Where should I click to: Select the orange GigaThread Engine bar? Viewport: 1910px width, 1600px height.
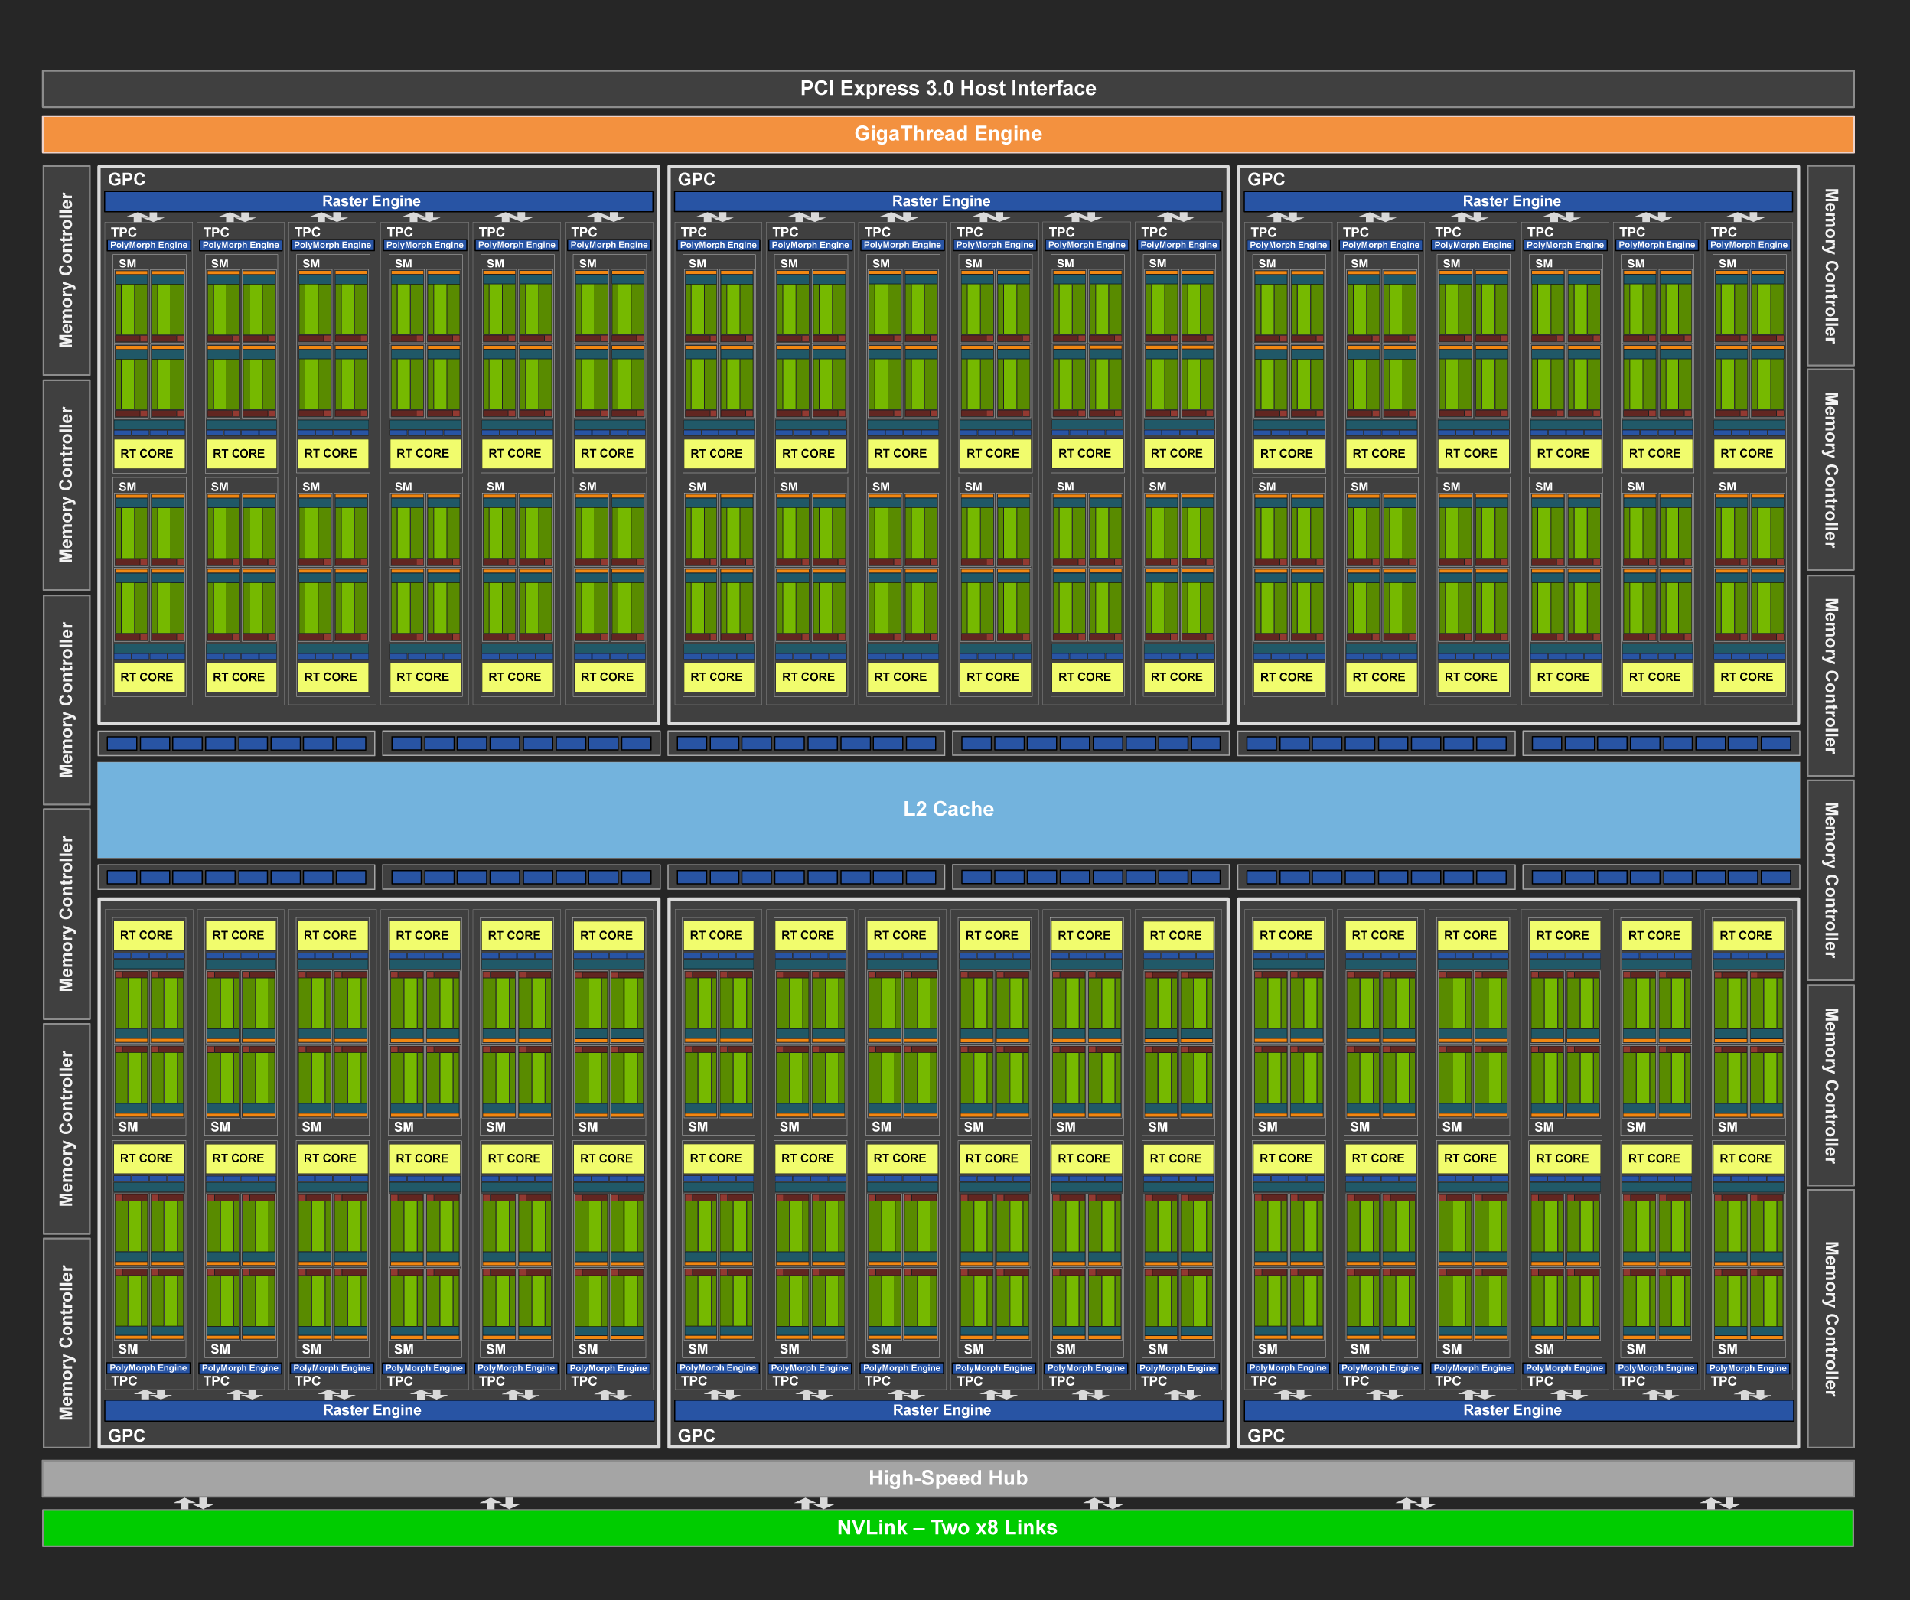click(947, 134)
